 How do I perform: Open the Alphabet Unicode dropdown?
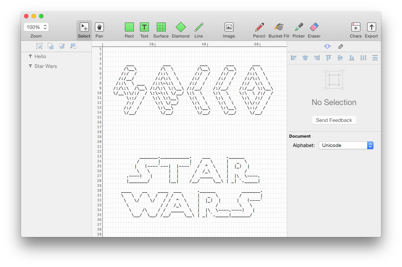346,145
